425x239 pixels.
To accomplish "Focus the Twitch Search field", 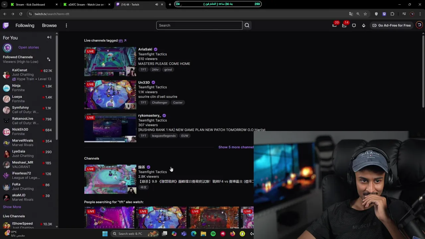I will (199, 26).
